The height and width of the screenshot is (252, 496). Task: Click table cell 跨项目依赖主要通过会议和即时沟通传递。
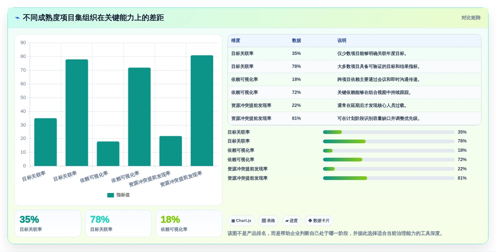pos(379,79)
